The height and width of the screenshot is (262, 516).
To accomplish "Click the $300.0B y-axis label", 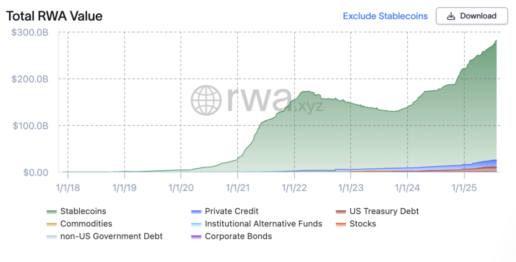I will click(x=31, y=33).
